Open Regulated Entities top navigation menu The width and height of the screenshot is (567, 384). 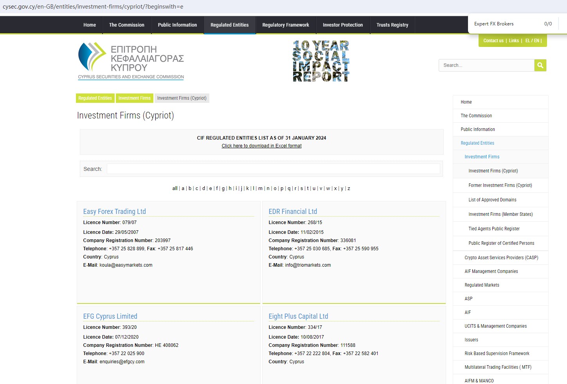[x=230, y=25]
